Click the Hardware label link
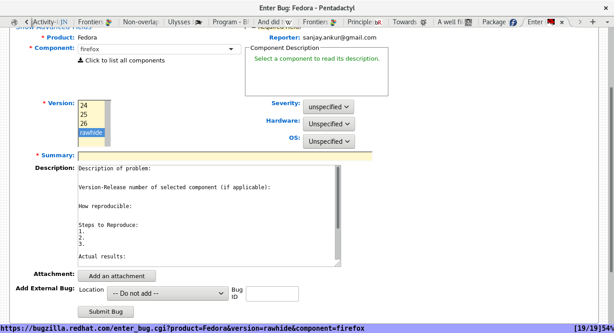Image resolution: width=614 pixels, height=333 pixels. pos(283,121)
